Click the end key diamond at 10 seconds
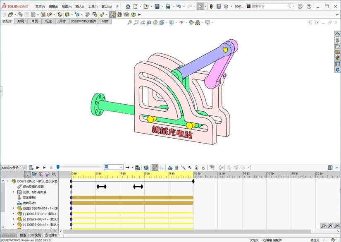 [x=193, y=181]
